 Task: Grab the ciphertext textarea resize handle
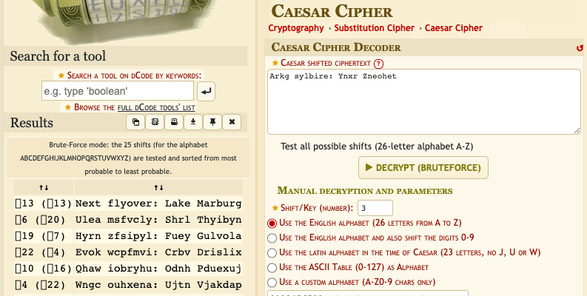pos(577,130)
